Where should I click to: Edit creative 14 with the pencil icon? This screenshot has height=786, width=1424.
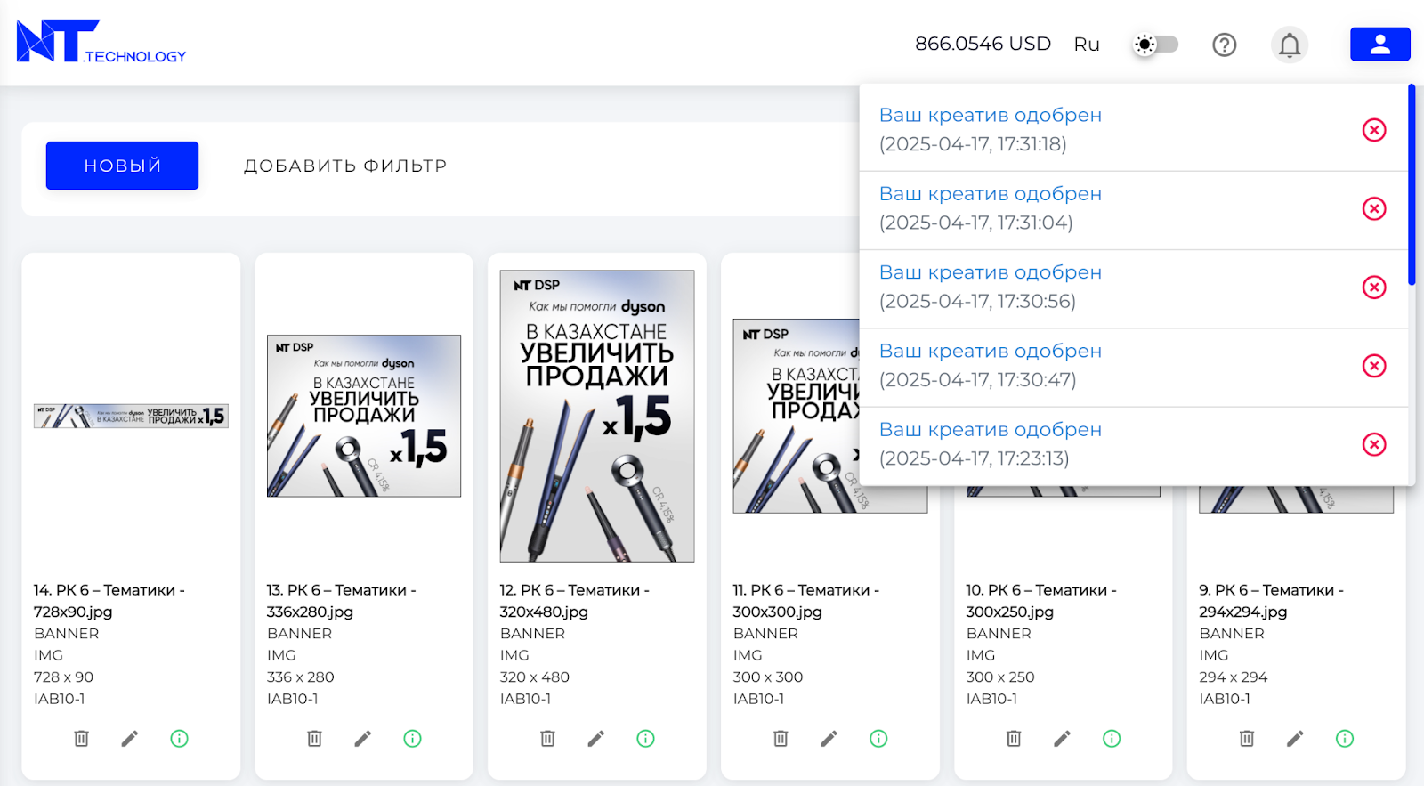130,738
